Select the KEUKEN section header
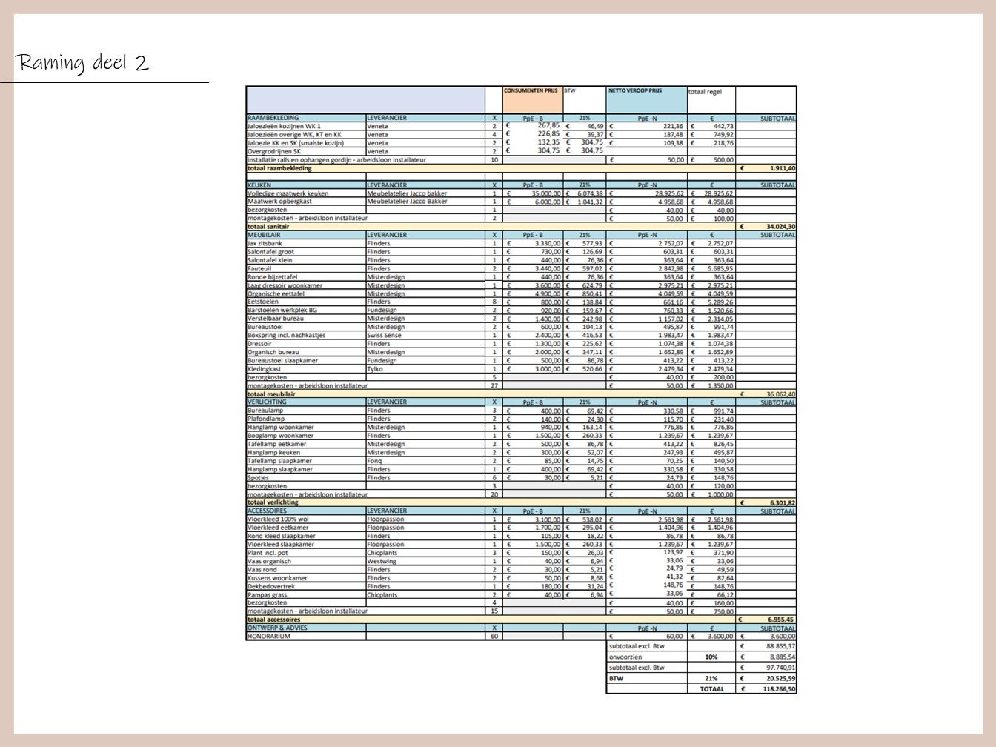The image size is (996, 747). coord(306,185)
